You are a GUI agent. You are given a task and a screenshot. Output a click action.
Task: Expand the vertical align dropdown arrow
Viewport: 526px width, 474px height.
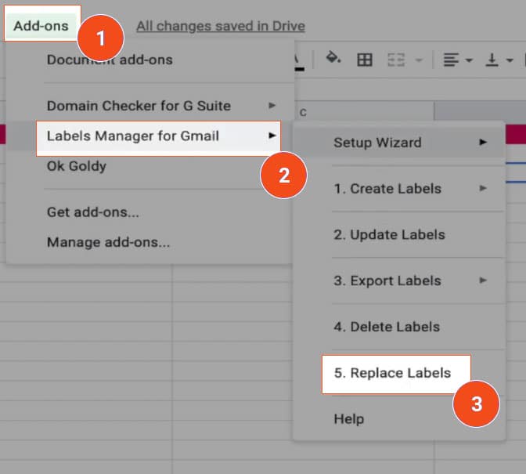[x=510, y=60]
